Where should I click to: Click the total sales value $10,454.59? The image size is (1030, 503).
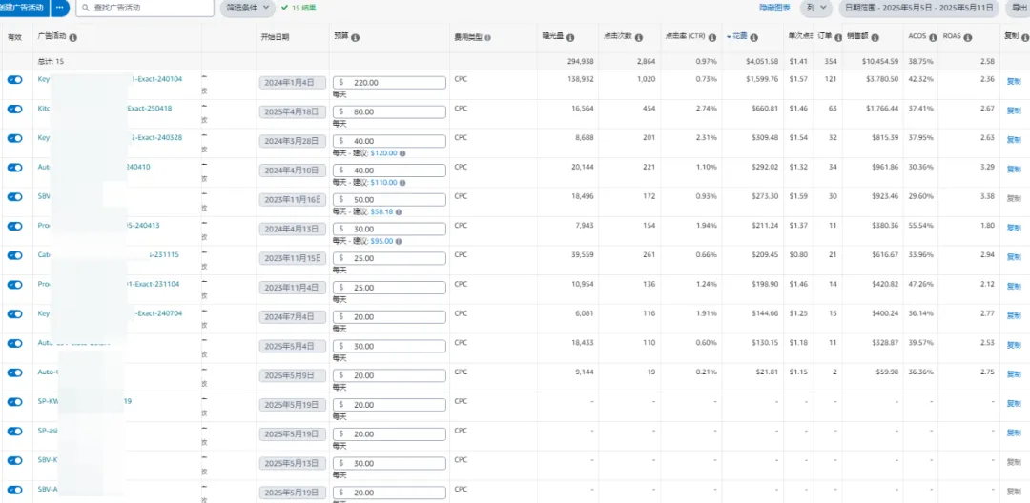879,62
